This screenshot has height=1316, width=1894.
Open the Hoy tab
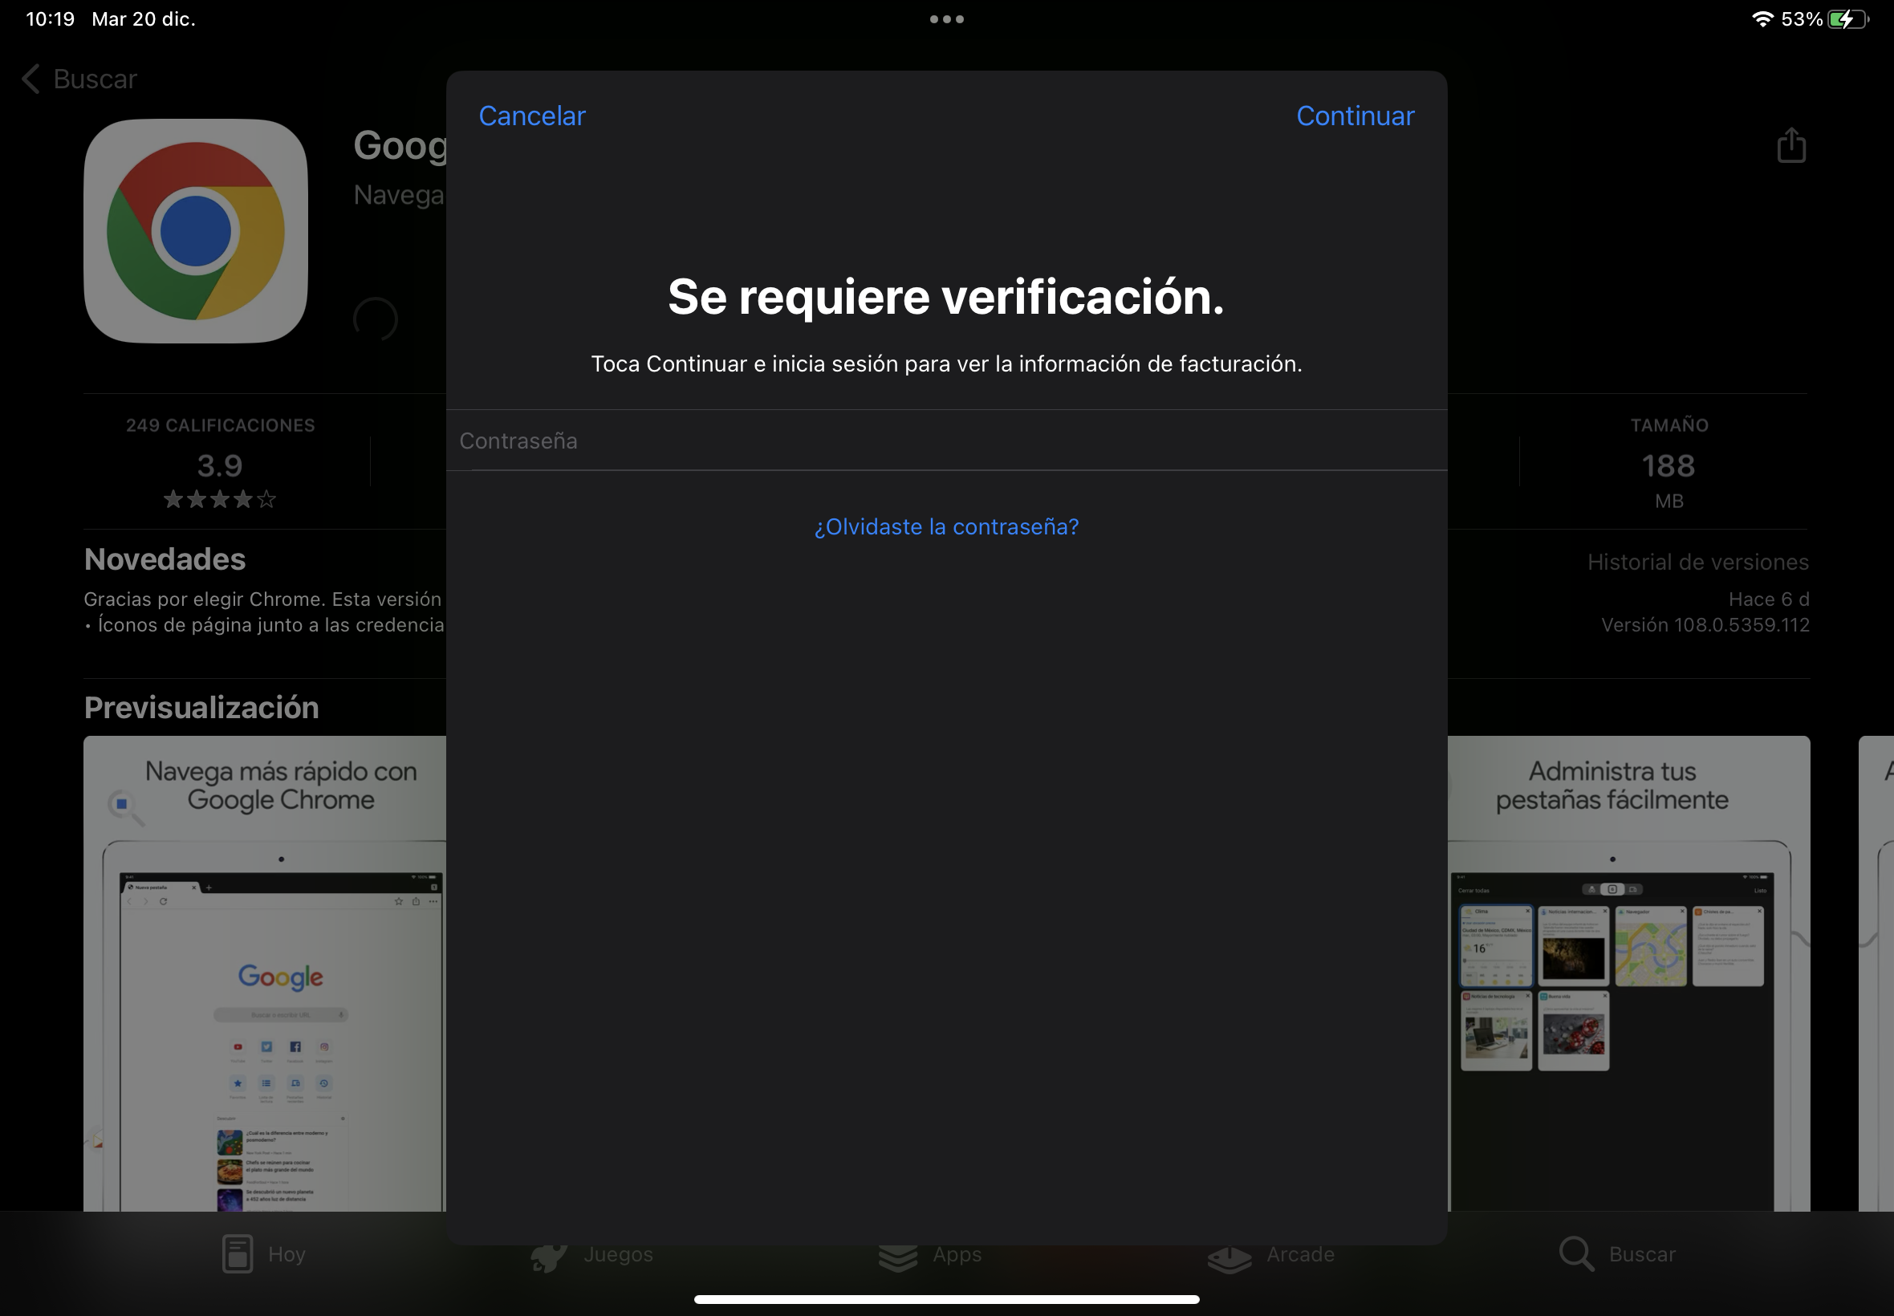pos(264,1254)
